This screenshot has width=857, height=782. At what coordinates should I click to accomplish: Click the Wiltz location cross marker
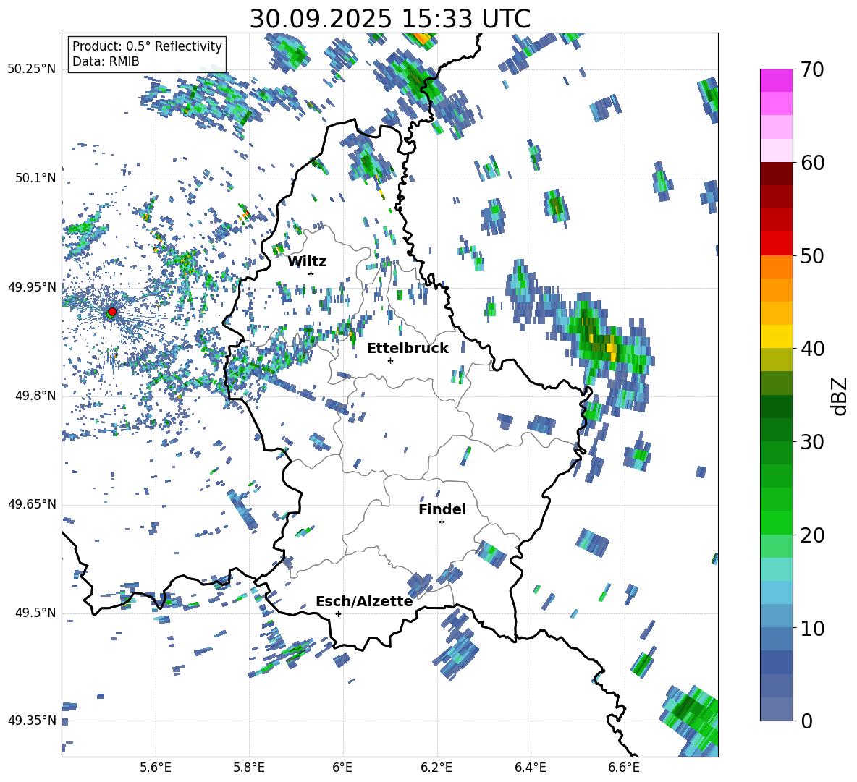coord(311,273)
